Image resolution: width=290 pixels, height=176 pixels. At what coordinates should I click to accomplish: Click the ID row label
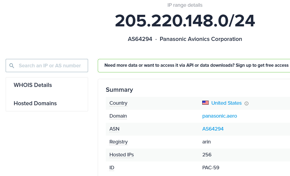(112, 168)
